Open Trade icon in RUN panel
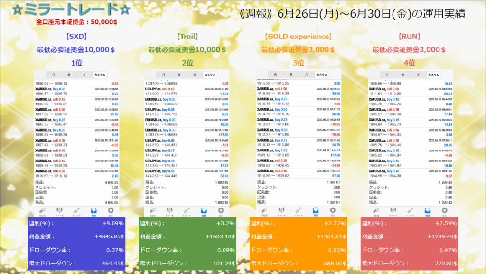 [410, 210]
